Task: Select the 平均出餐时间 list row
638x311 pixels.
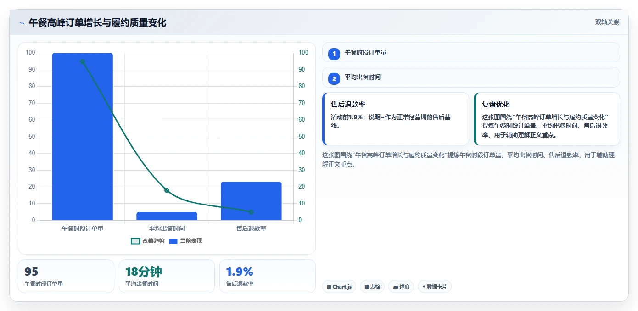Action: point(471,77)
